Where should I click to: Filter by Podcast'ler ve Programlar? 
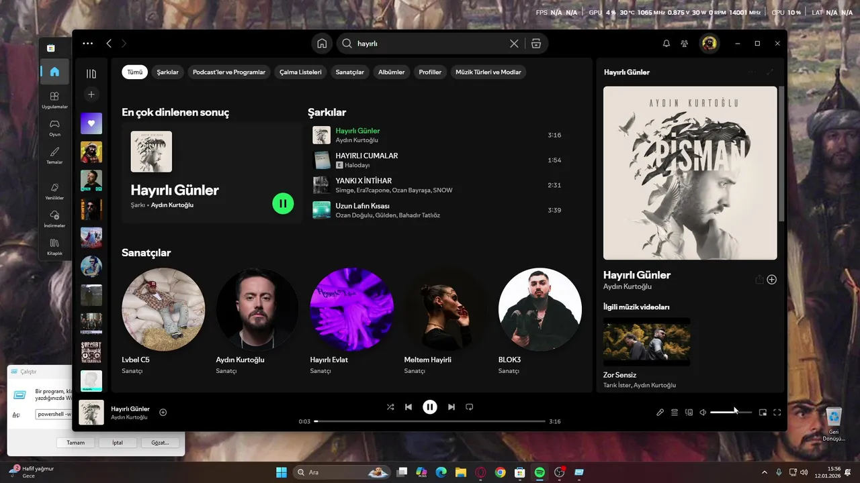tap(229, 72)
